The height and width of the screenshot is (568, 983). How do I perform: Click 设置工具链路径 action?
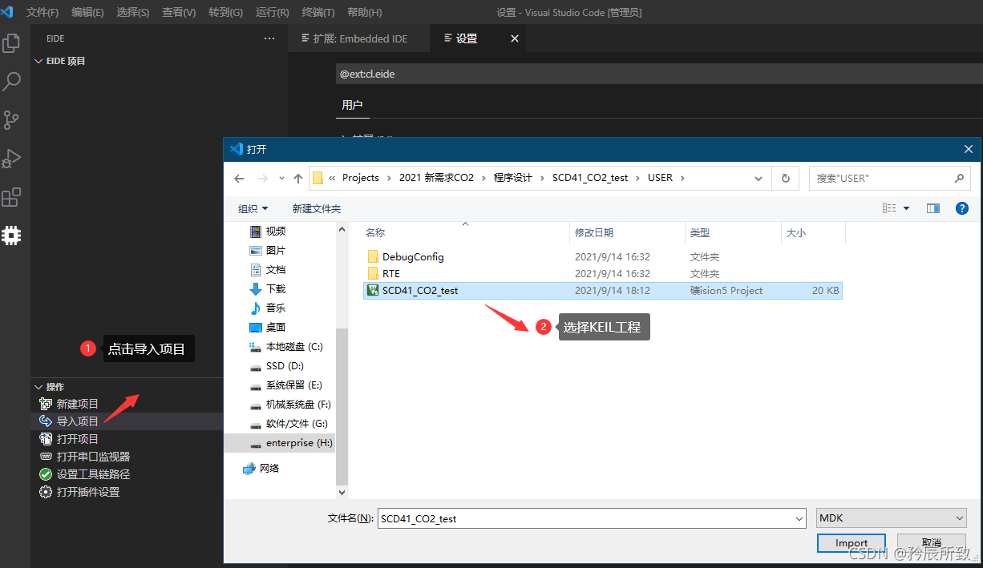tap(93, 474)
